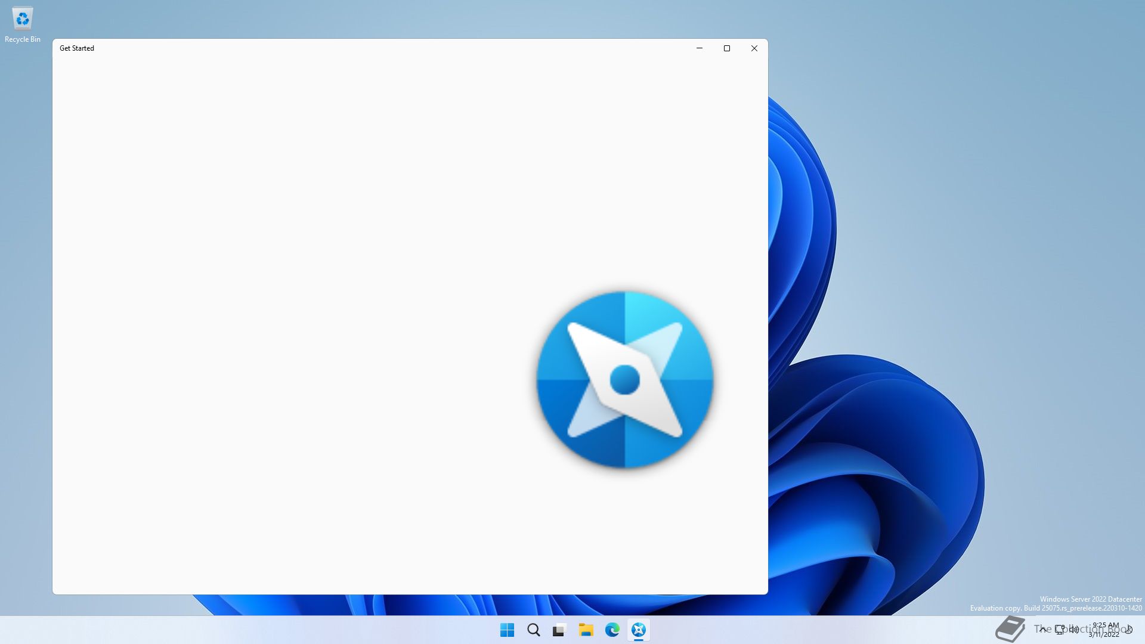
Task: Open the network status tray icon
Action: [x=1060, y=630]
